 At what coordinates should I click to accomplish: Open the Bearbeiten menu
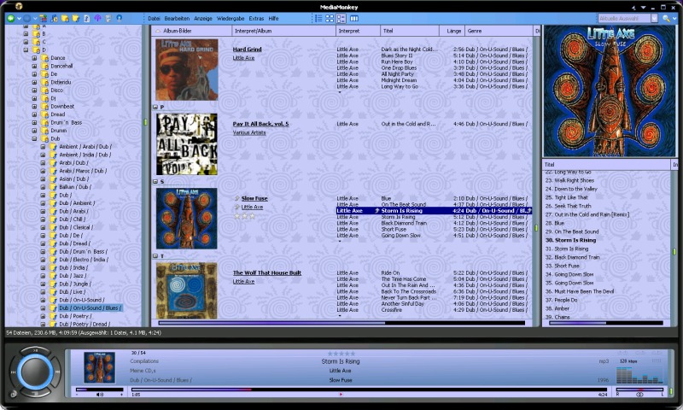pos(177,18)
